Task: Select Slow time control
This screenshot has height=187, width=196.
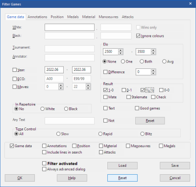Action: pyautogui.click(x=58, y=134)
